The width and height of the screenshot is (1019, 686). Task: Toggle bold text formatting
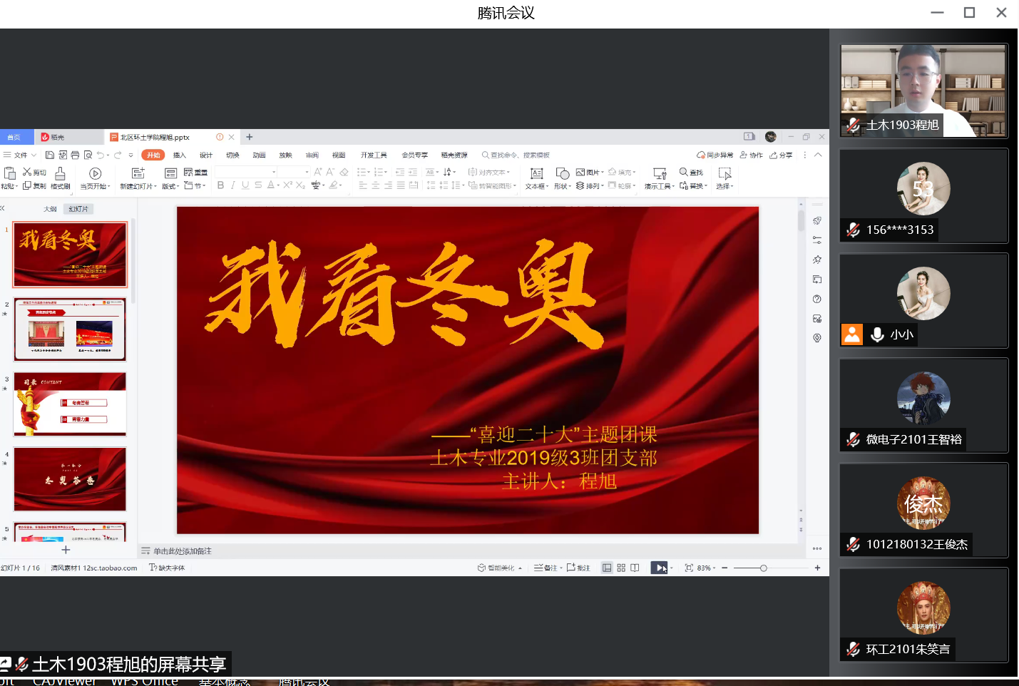[220, 185]
